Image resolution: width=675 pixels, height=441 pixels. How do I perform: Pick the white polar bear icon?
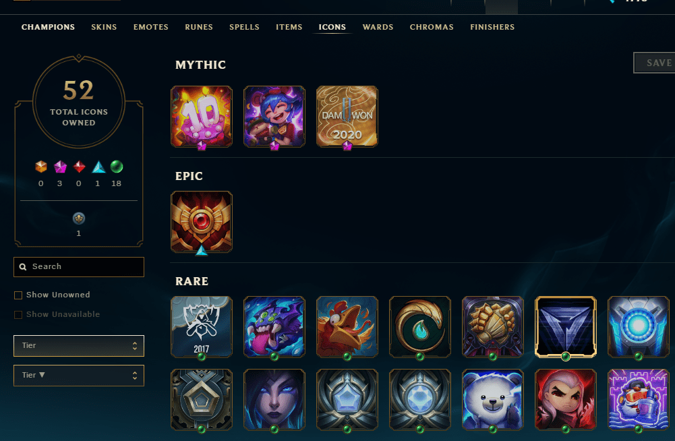click(x=493, y=400)
